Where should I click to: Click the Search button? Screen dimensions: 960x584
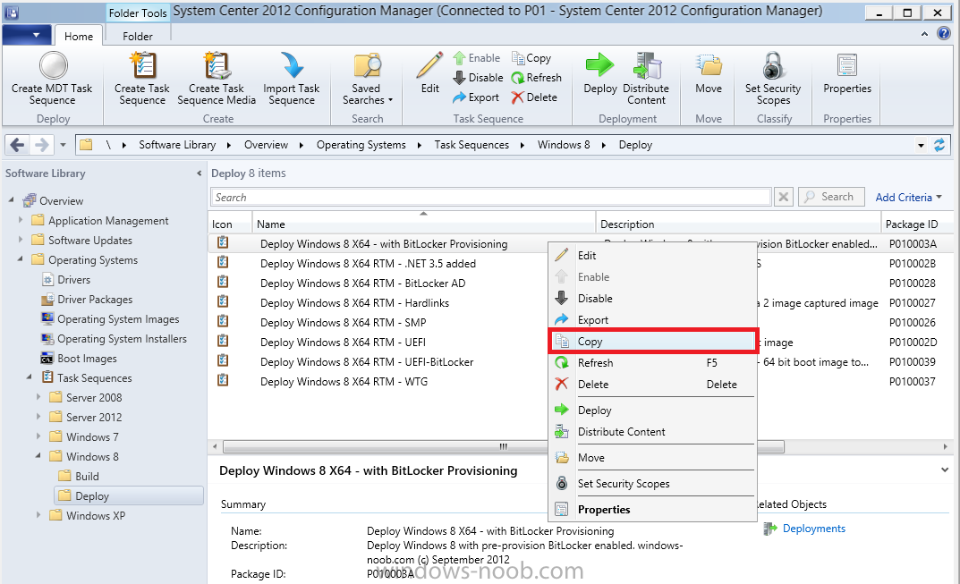831,197
